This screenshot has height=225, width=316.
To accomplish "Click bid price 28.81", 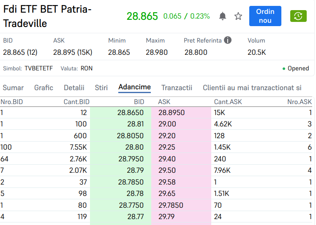I will click(x=136, y=124).
